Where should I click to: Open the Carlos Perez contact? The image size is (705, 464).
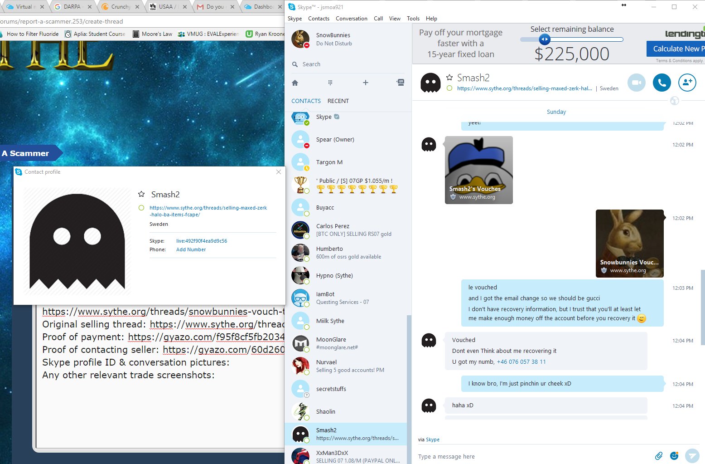tap(346, 230)
